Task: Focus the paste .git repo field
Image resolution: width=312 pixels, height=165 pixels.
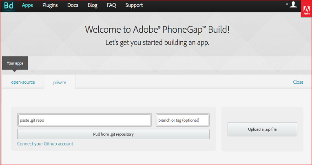Action: [x=84, y=120]
